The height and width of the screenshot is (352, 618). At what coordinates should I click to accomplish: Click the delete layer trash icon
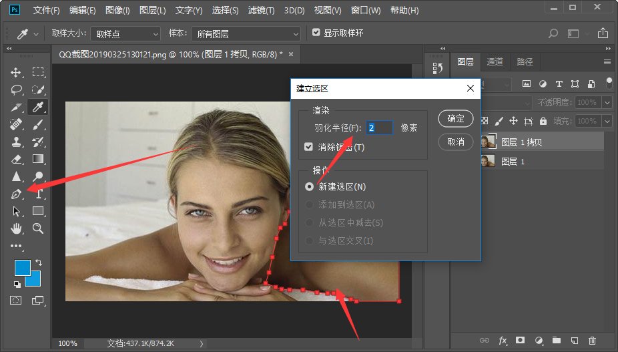click(592, 340)
